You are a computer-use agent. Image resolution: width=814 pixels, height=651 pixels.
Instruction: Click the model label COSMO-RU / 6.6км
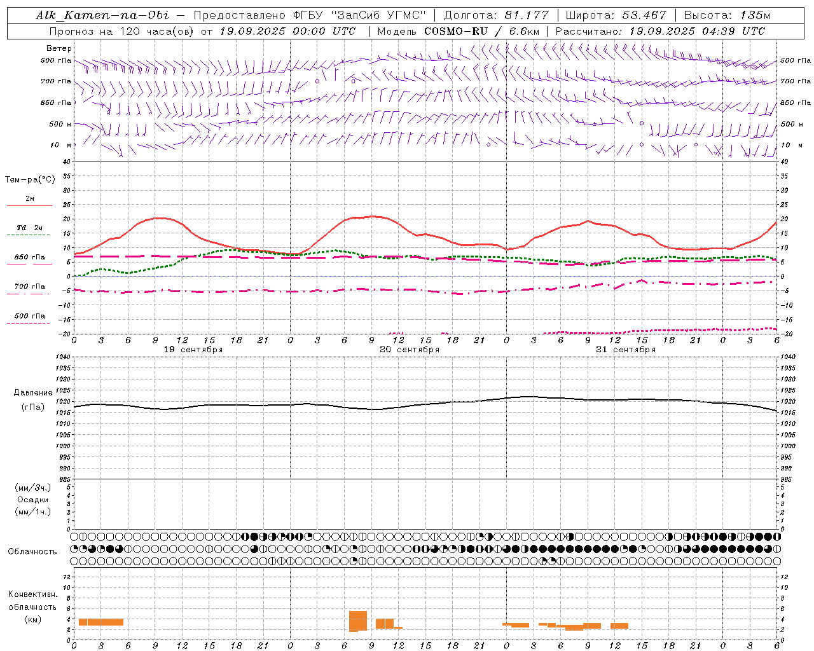coord(482,31)
